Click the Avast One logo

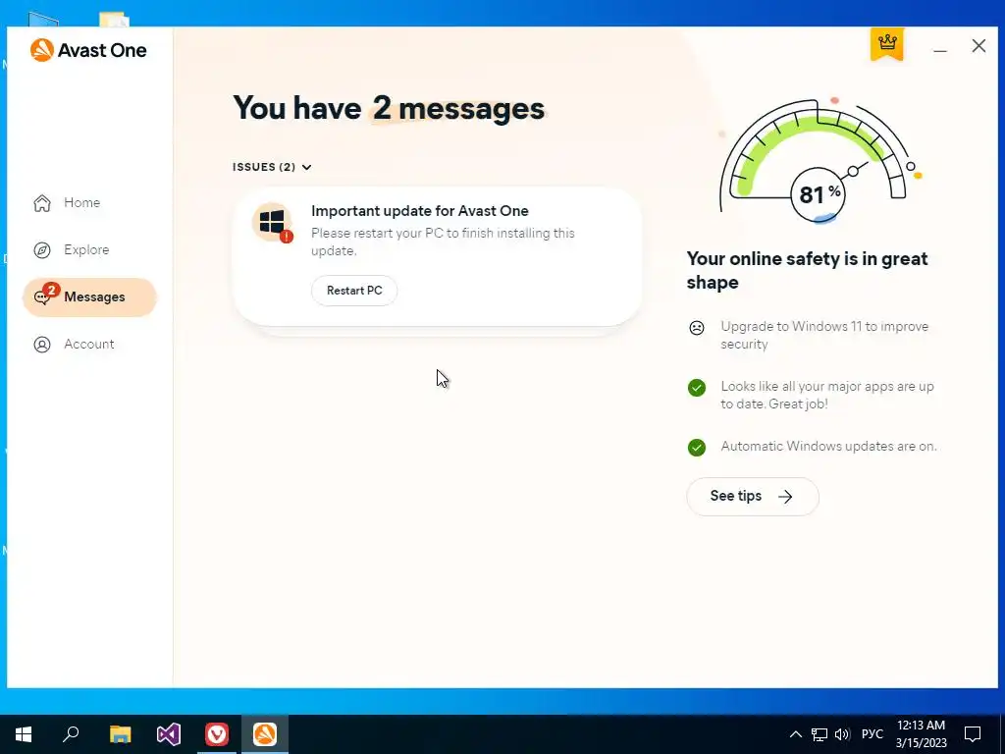click(x=88, y=50)
